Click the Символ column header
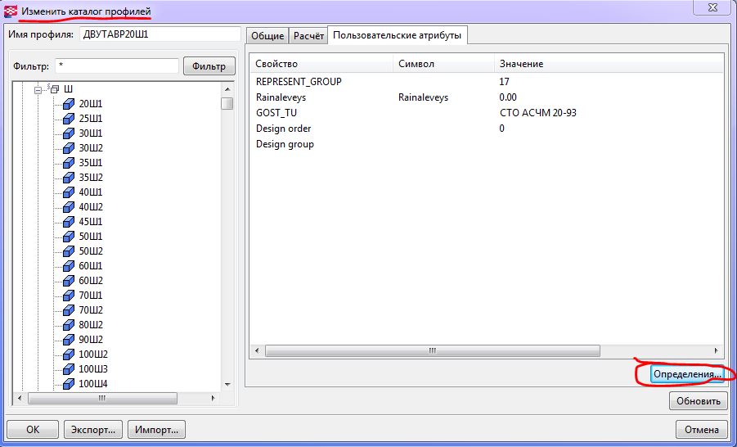The image size is (737, 447). 443,64
